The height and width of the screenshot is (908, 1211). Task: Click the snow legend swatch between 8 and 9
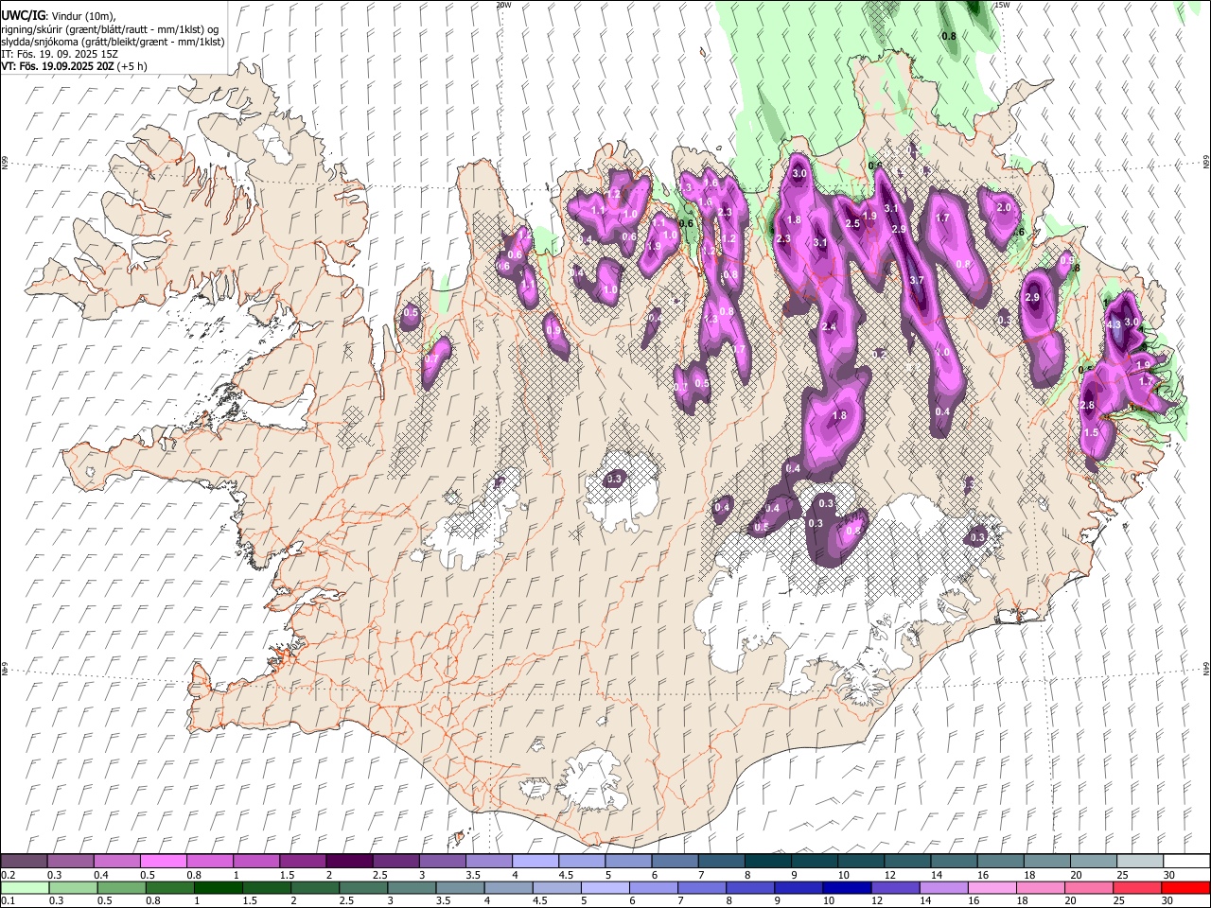point(768,862)
